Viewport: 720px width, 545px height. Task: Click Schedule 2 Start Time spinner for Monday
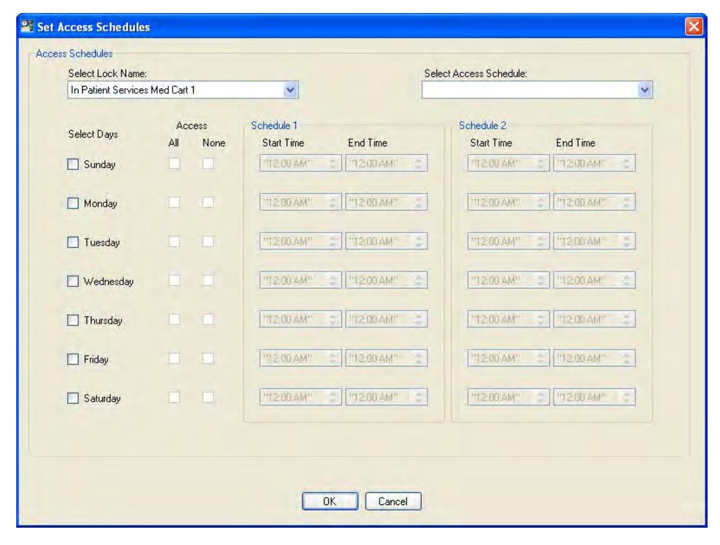coord(541,202)
